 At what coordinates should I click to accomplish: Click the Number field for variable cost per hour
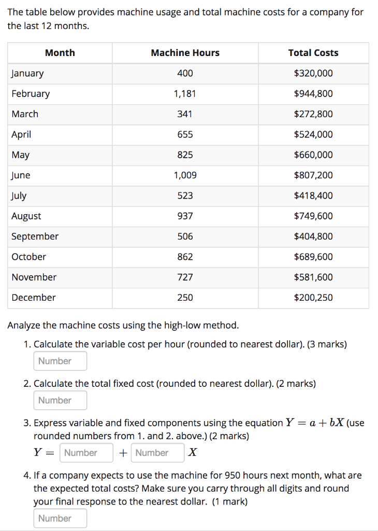tap(60, 361)
